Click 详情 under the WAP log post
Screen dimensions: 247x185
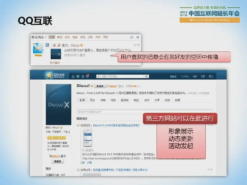click(89, 162)
